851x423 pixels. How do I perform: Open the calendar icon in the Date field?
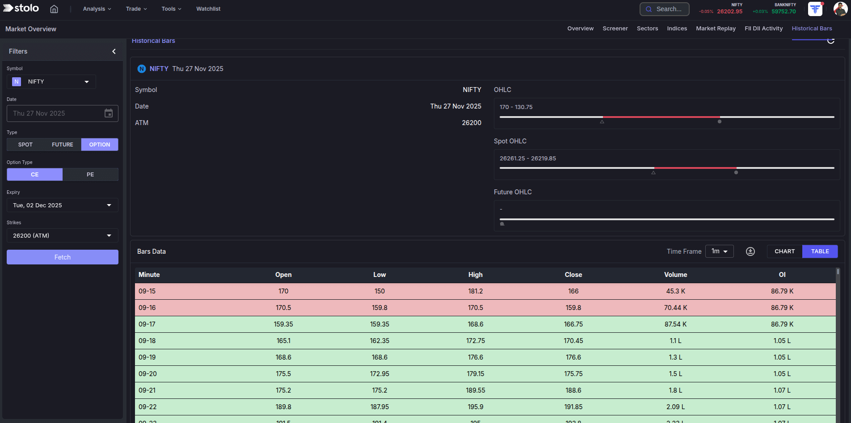point(108,113)
